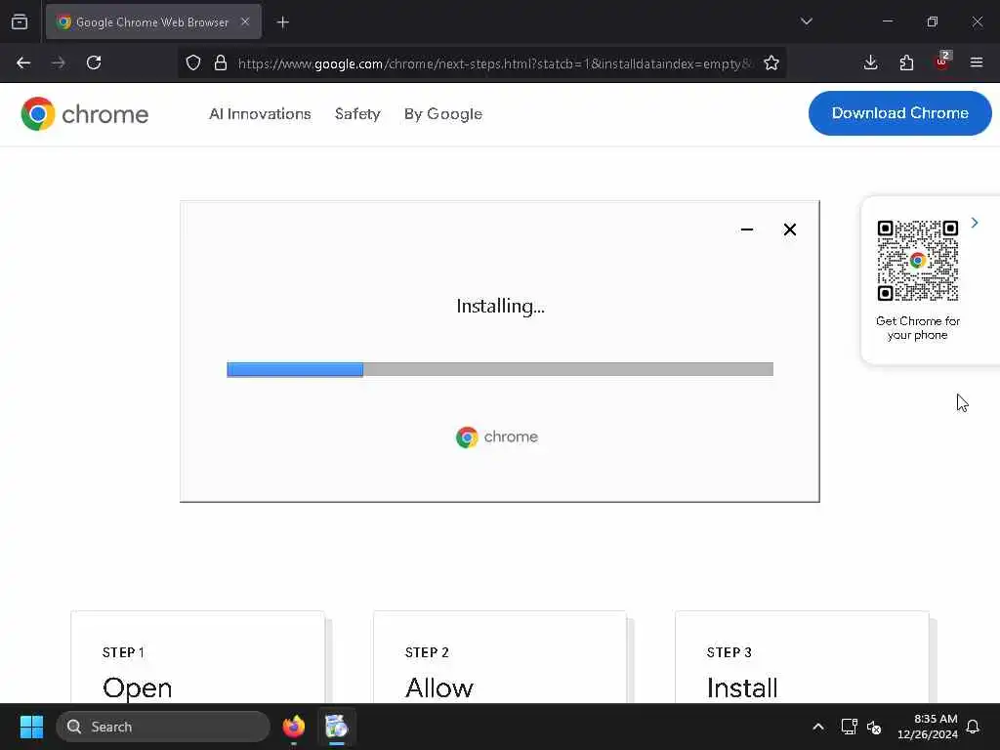Open the Windows Start menu
The height and width of the screenshot is (750, 1000).
click(31, 727)
